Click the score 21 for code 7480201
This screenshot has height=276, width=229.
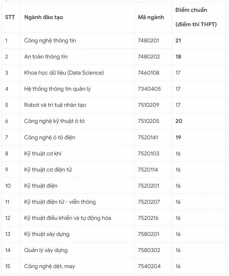(x=178, y=41)
